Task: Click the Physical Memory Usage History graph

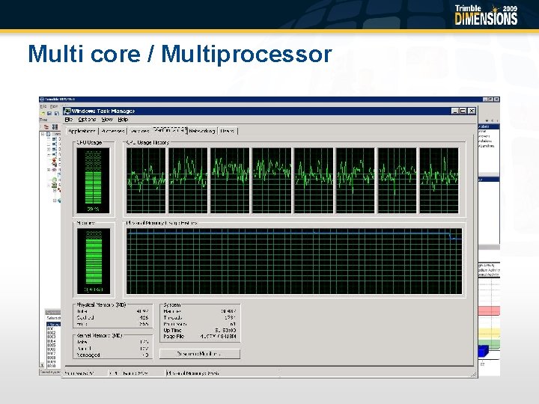Action: coord(294,261)
